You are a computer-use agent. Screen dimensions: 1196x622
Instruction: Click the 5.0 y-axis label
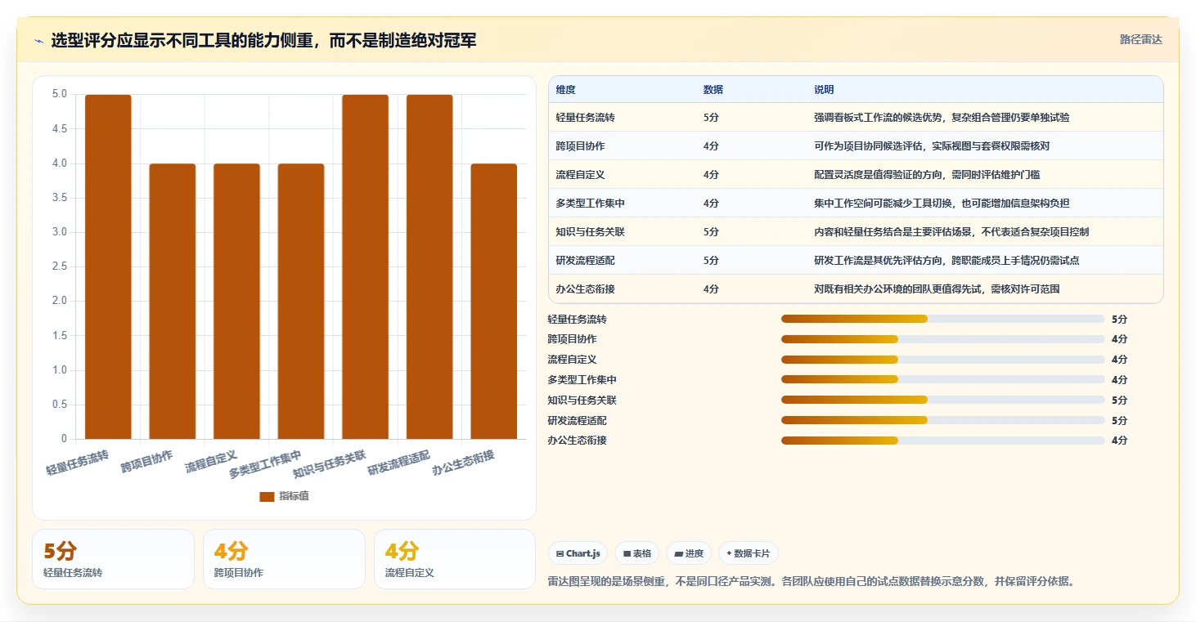coord(60,94)
